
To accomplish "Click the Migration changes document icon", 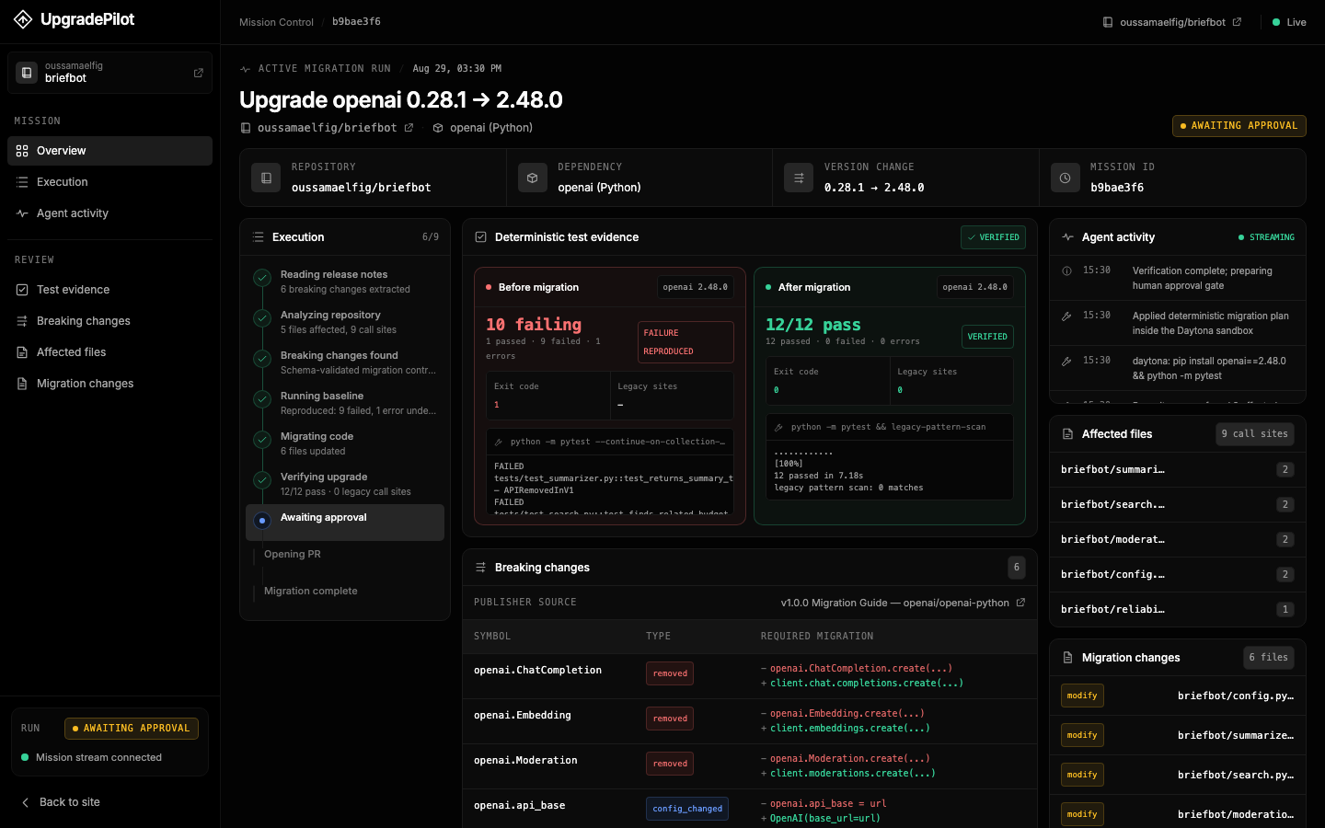I will tap(1067, 658).
